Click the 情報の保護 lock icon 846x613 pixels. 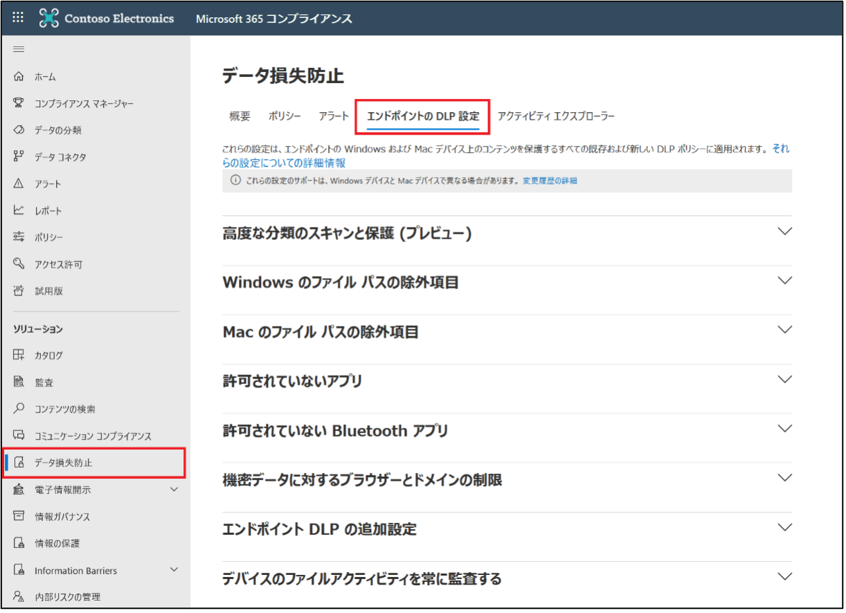[19, 543]
